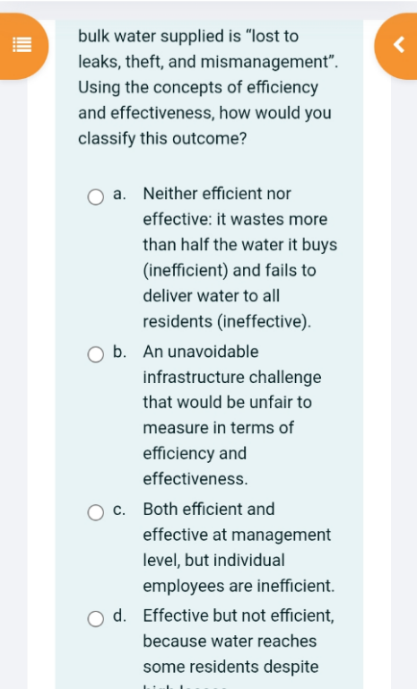417x689 pixels.
Task: Click the 'b.' option letter label
Action: 119,352
